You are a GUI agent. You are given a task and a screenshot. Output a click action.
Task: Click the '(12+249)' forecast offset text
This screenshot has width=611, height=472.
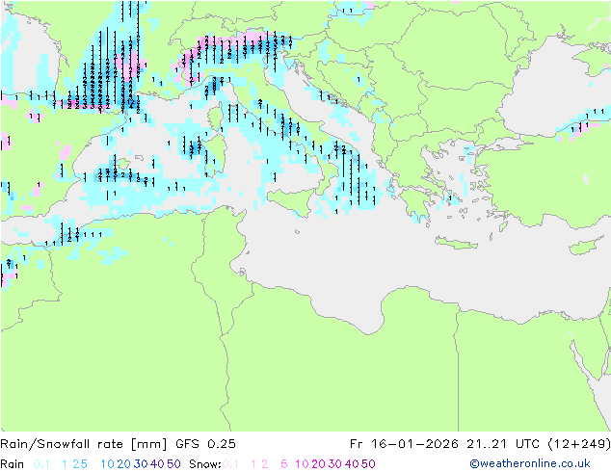tap(579, 444)
